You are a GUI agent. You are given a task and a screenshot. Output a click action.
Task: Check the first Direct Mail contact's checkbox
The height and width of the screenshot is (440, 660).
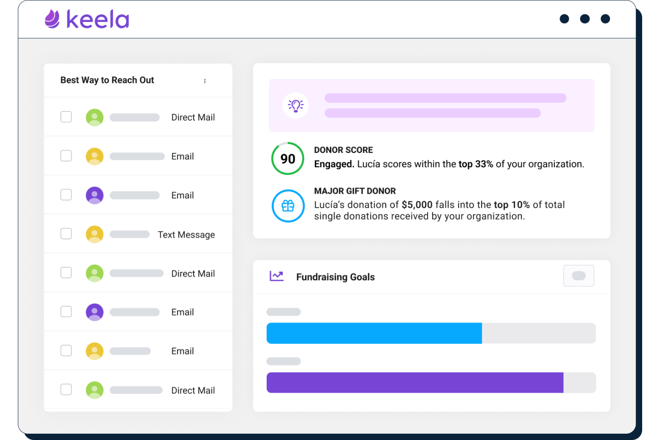pos(66,116)
